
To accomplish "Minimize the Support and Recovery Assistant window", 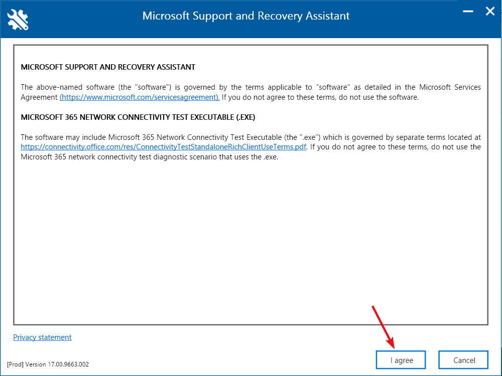I will 468,12.
